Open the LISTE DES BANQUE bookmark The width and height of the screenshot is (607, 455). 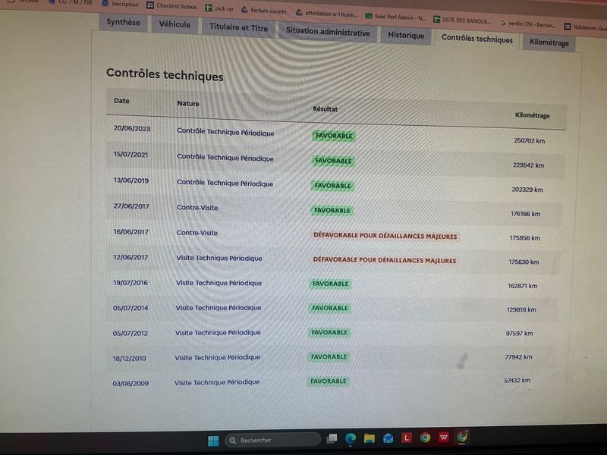461,20
